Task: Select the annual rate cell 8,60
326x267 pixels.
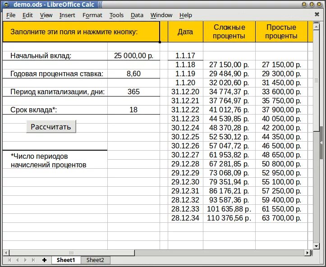Action: [133, 74]
